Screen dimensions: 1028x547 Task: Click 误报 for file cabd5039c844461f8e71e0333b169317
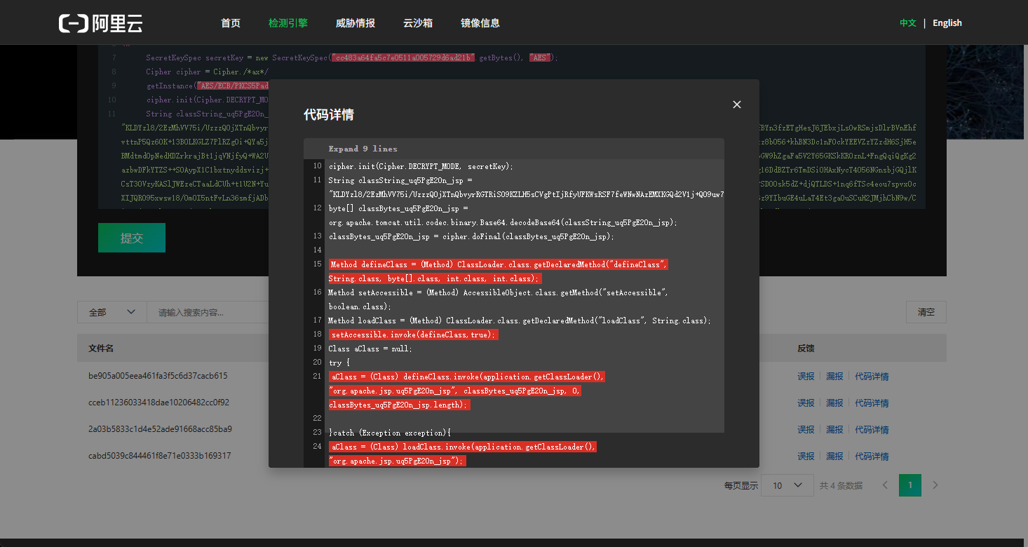806,457
